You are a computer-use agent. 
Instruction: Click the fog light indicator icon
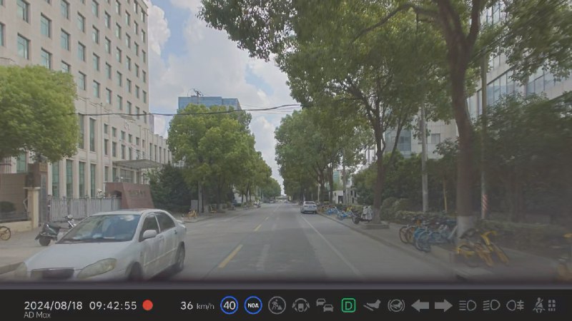515,305
